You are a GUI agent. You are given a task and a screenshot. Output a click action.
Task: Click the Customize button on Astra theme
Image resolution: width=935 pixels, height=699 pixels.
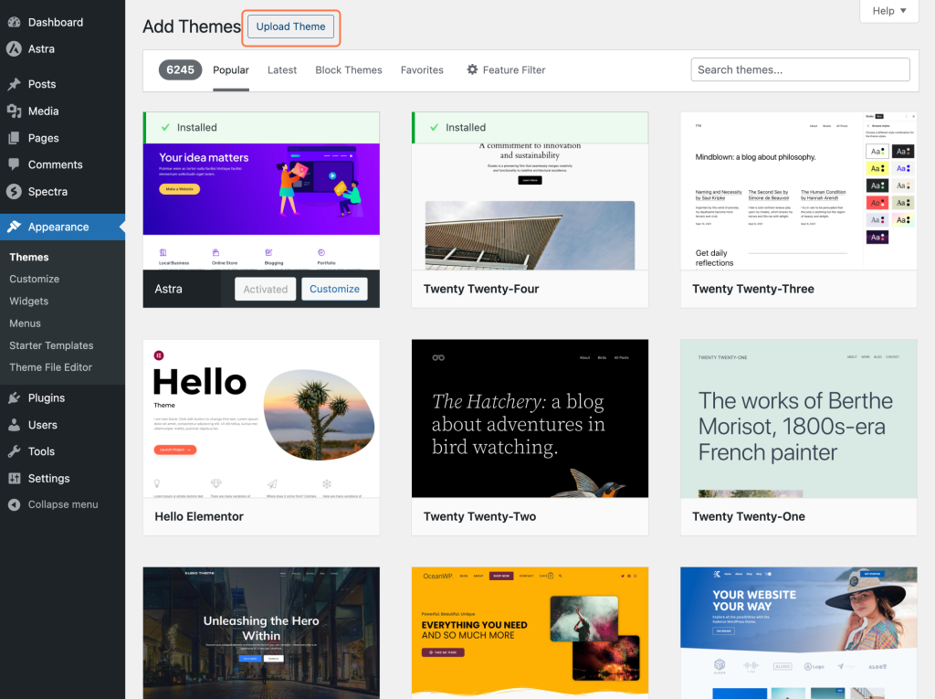(x=334, y=289)
